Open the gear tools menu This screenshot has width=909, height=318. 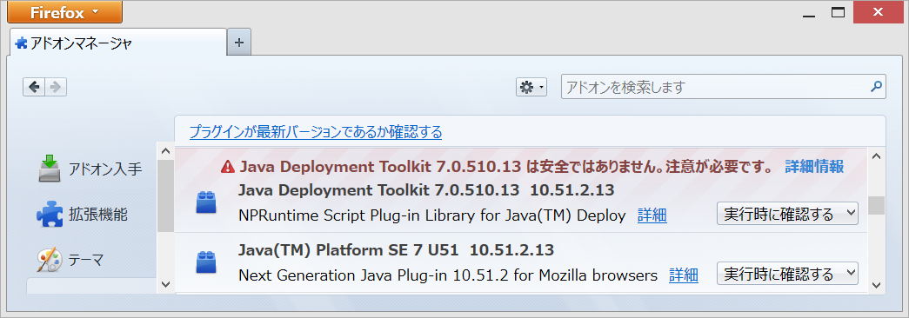[531, 87]
